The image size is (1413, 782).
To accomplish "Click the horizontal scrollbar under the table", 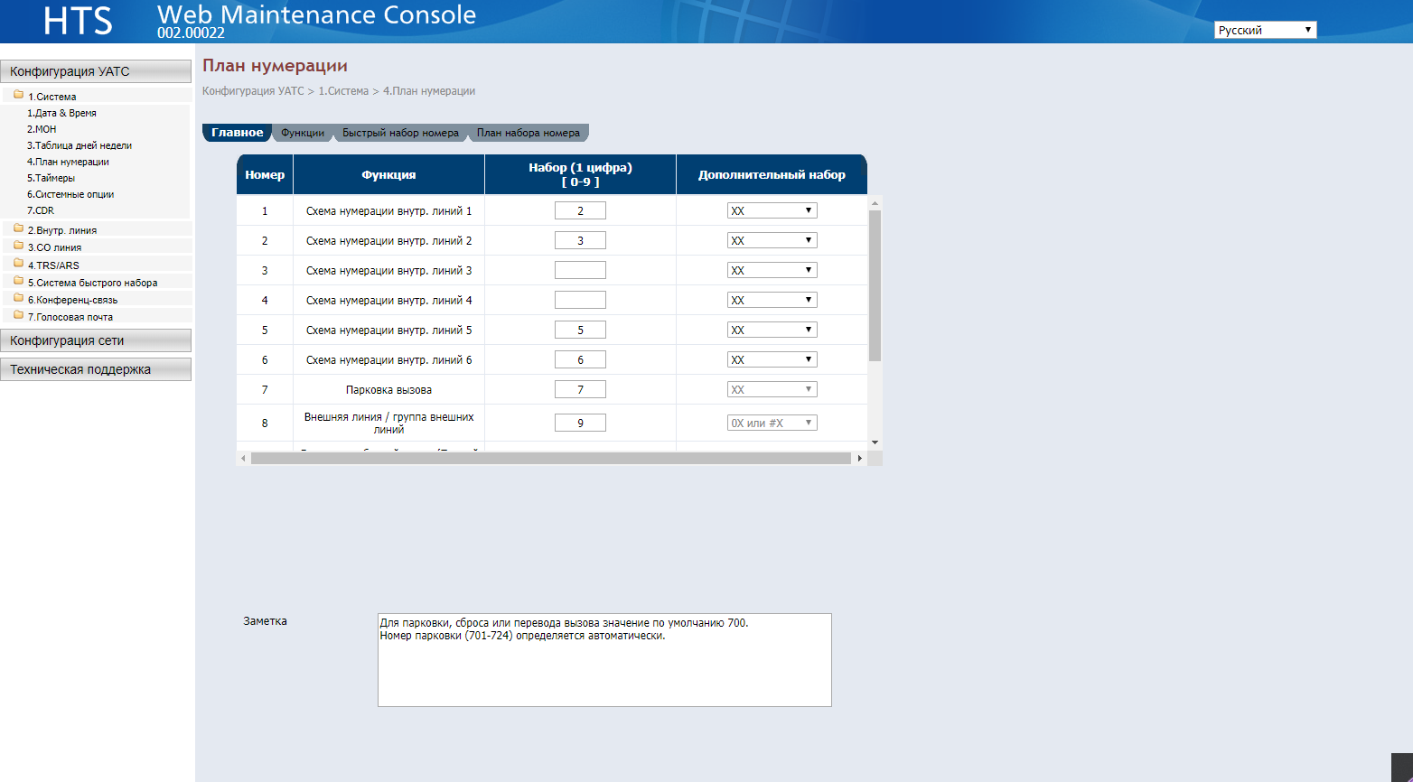I will (x=551, y=459).
